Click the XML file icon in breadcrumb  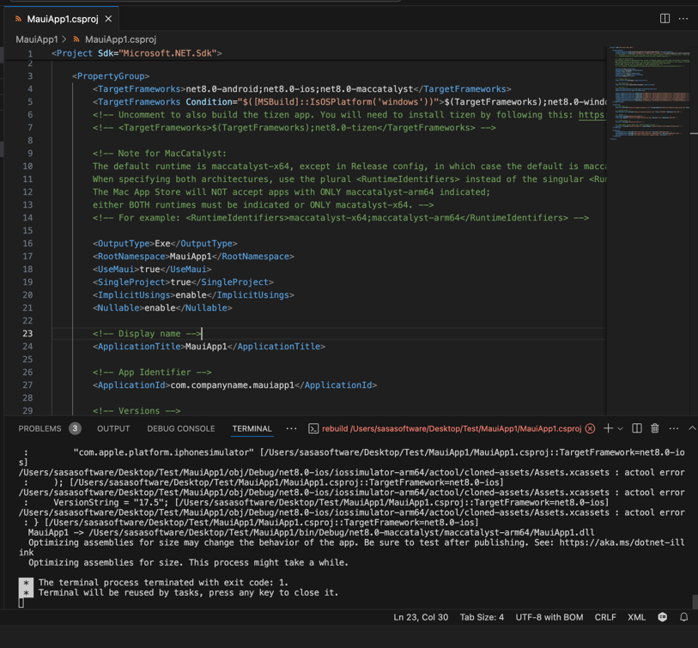[x=76, y=39]
